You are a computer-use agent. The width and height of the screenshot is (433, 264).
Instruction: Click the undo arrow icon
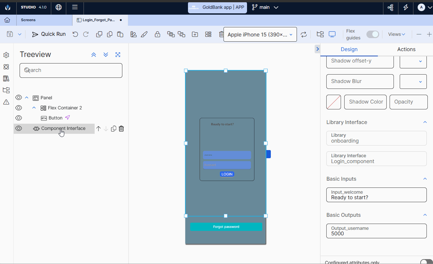click(x=75, y=34)
